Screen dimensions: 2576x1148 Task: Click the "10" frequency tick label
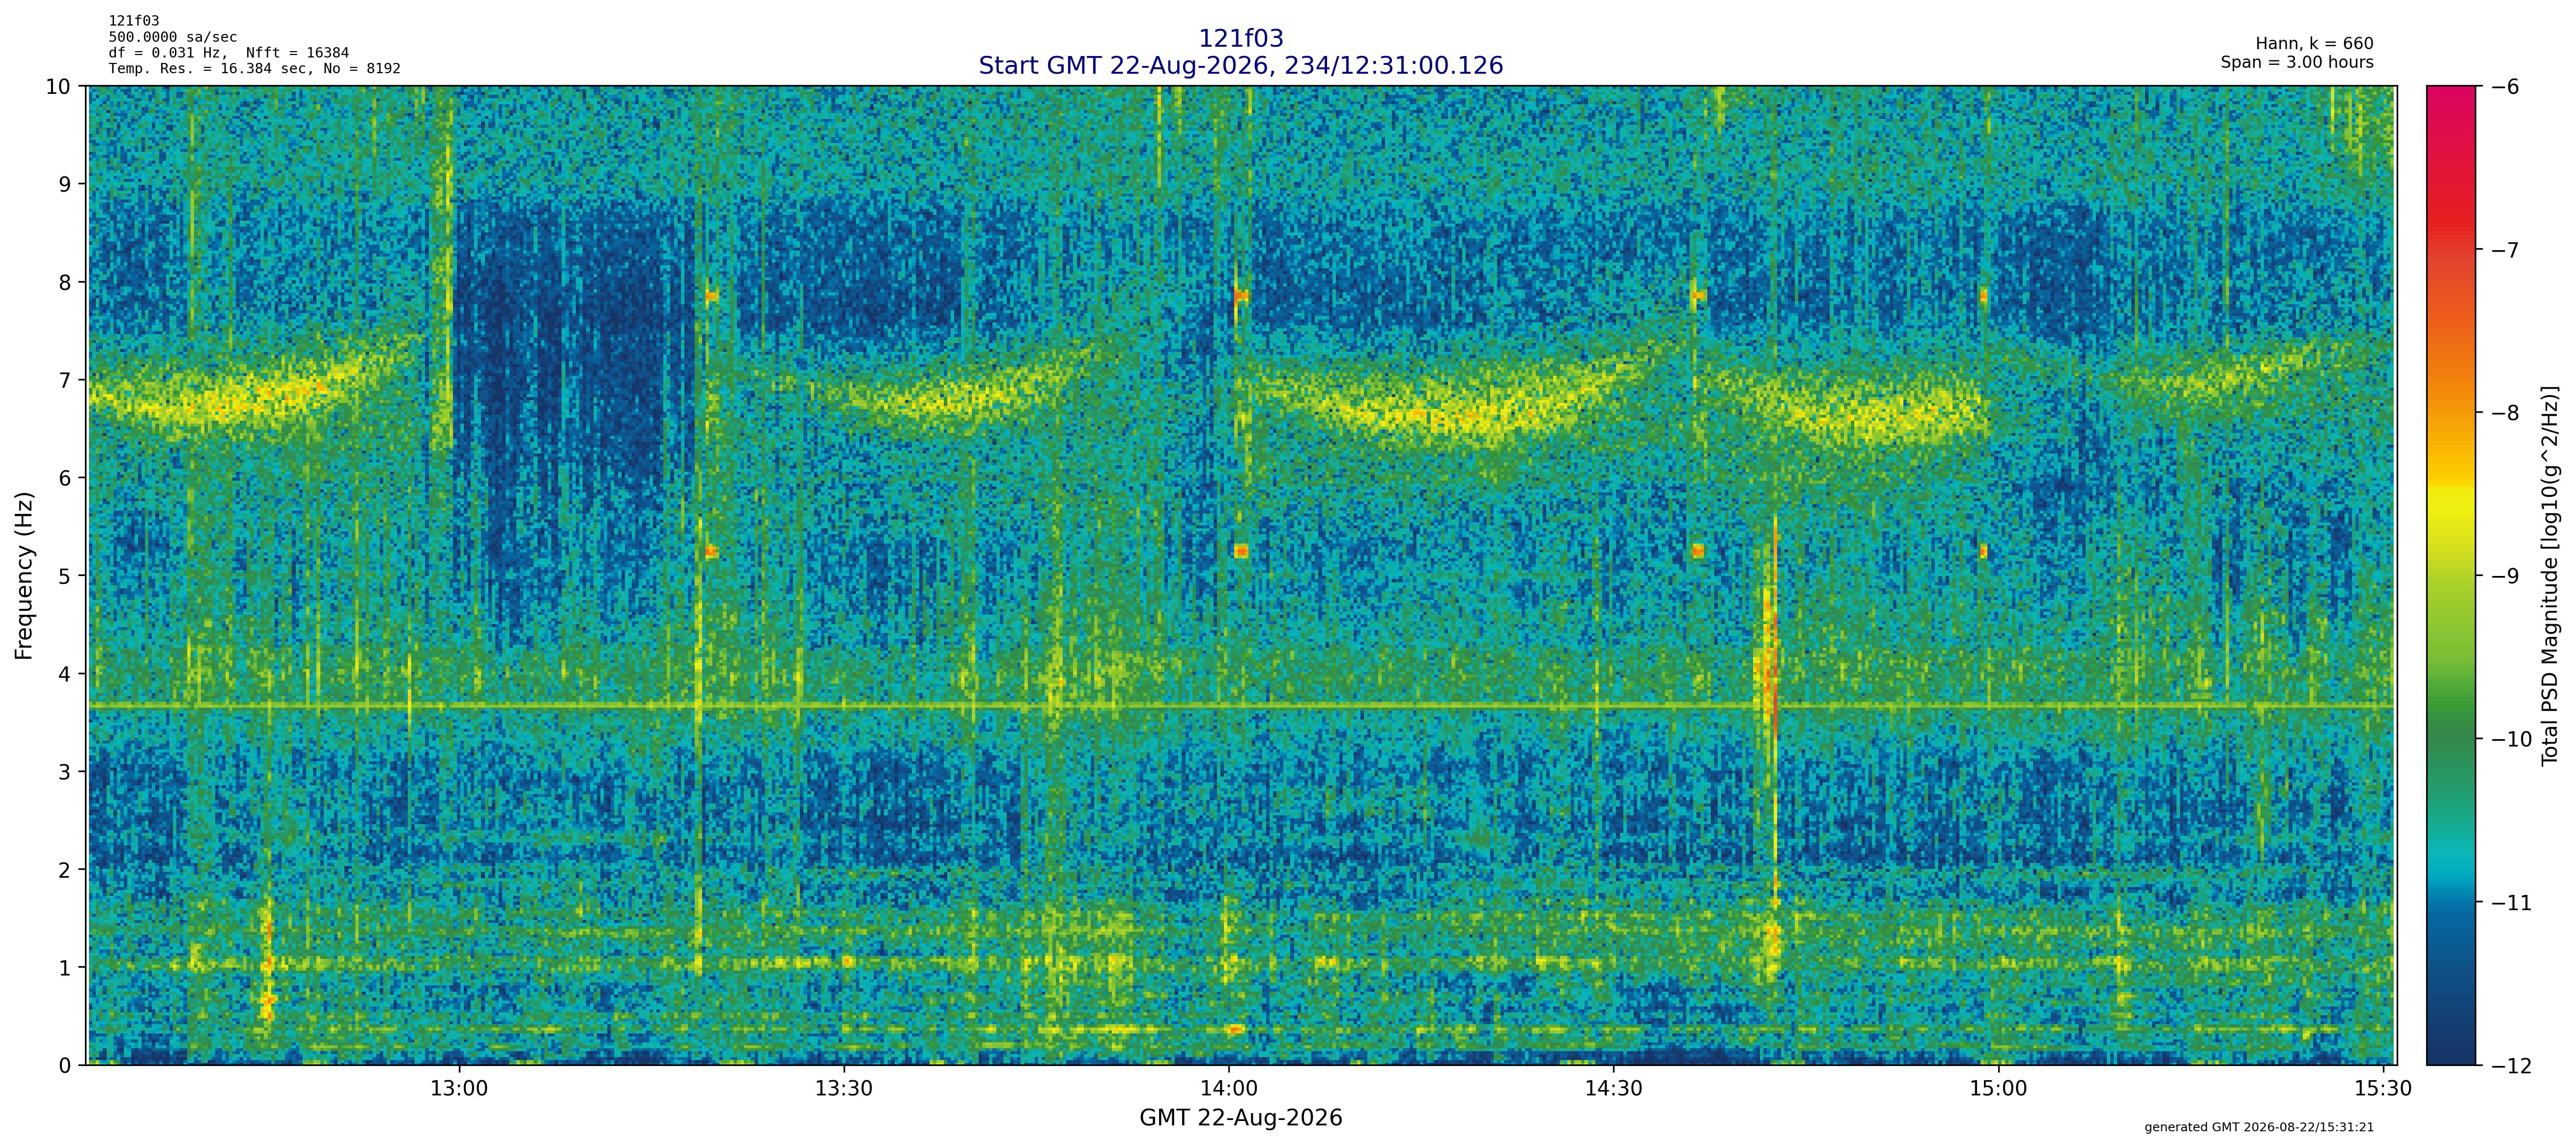58,87
